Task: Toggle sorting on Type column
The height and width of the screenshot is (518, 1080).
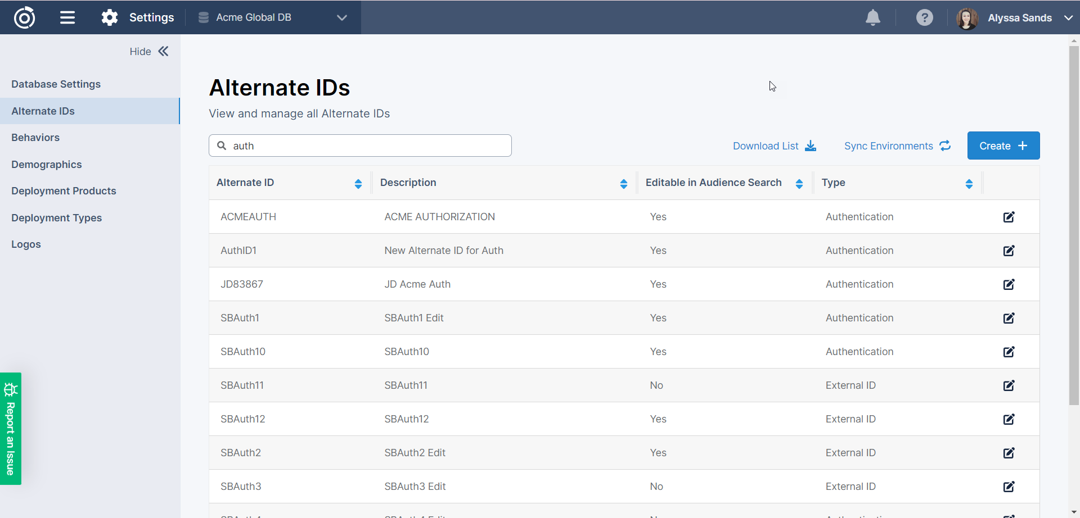Action: [x=969, y=184]
